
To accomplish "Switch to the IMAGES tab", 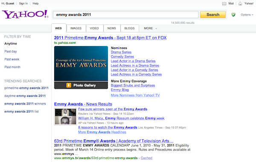I will pos(76,28).
